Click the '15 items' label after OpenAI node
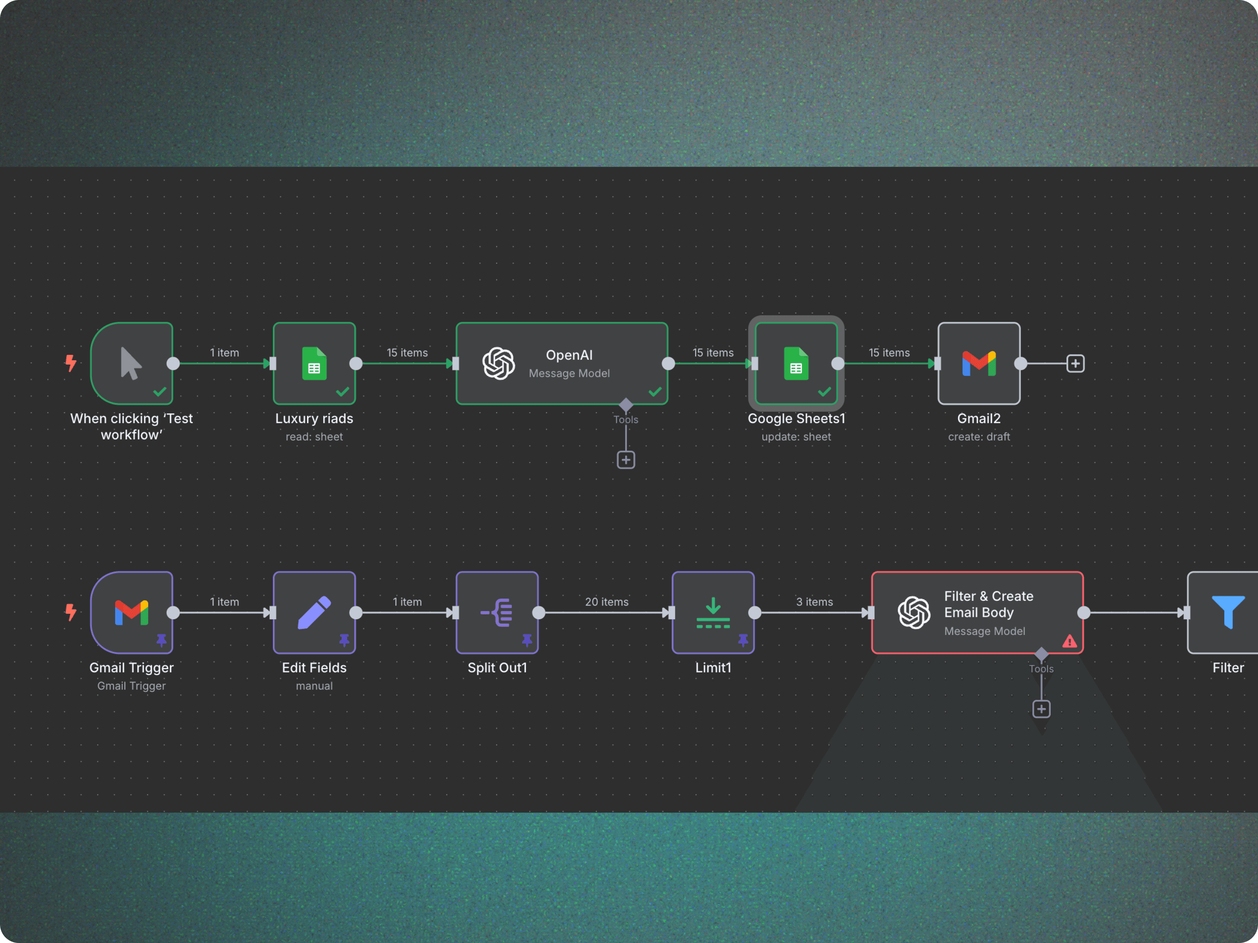This screenshot has width=1258, height=943. pos(713,352)
